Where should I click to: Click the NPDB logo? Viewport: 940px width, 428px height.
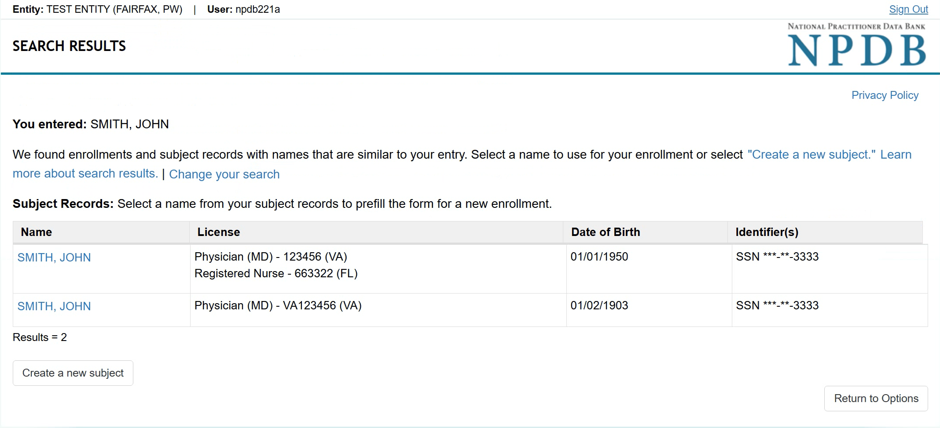(856, 46)
